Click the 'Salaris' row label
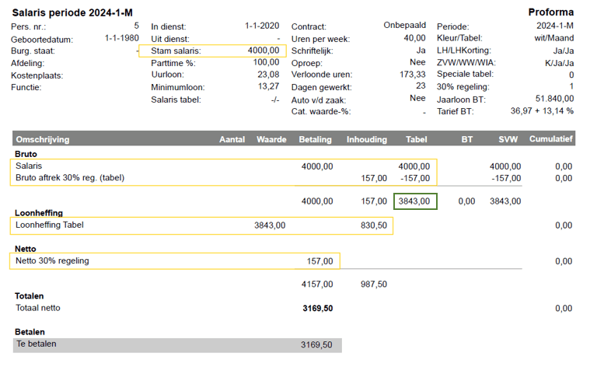Screen dimensions: 597x367 29,166
